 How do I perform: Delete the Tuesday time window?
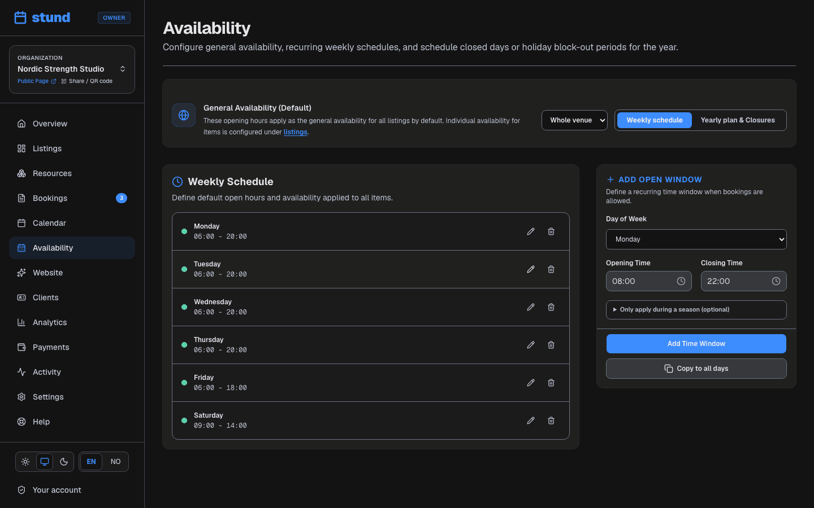click(551, 269)
